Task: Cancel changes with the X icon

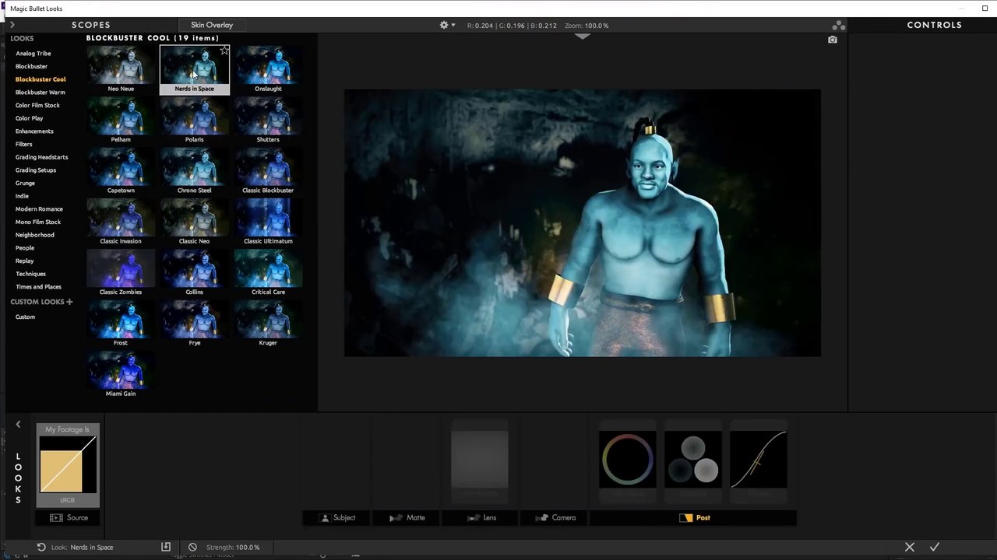Action: tap(910, 547)
